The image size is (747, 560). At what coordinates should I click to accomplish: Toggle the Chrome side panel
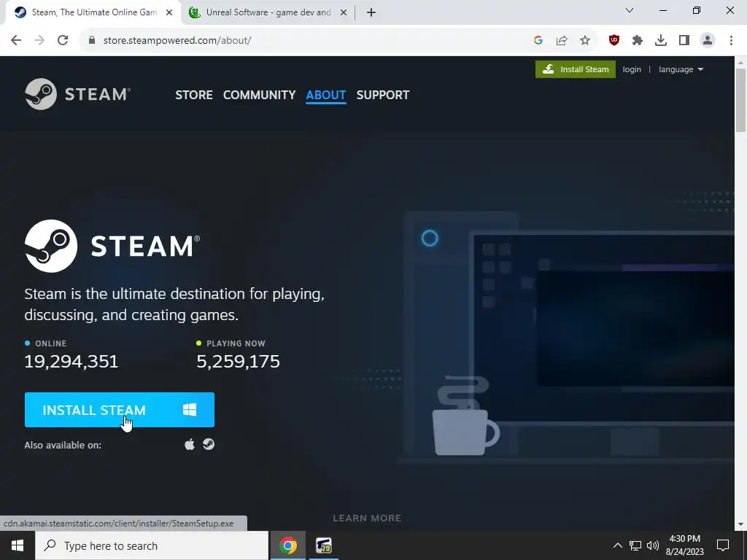pyautogui.click(x=684, y=41)
